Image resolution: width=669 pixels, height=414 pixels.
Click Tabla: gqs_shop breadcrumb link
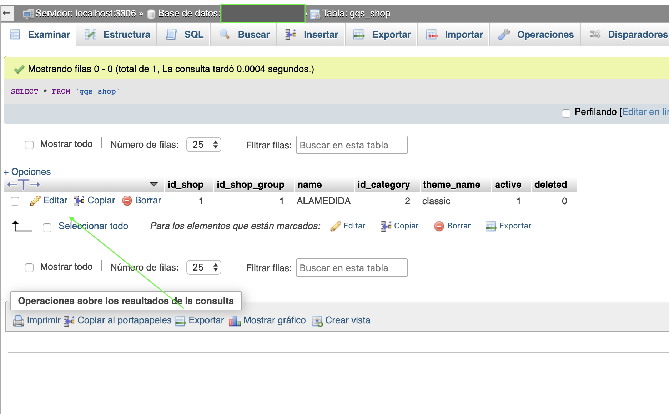[x=356, y=14]
